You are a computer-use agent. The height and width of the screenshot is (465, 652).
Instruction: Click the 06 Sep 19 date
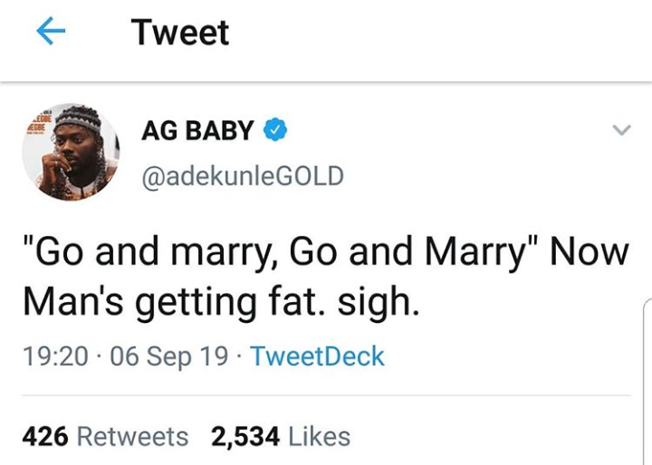(x=168, y=356)
